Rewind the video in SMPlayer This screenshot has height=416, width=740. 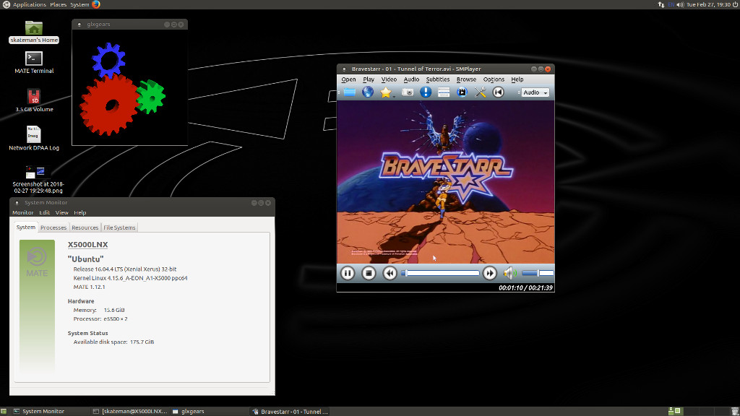pyautogui.click(x=390, y=273)
